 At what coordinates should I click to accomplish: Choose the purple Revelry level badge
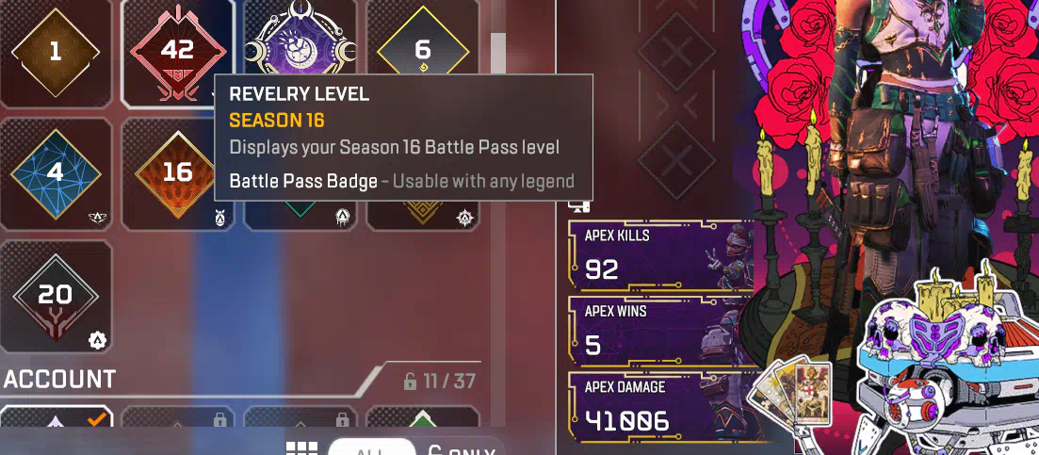(300, 40)
